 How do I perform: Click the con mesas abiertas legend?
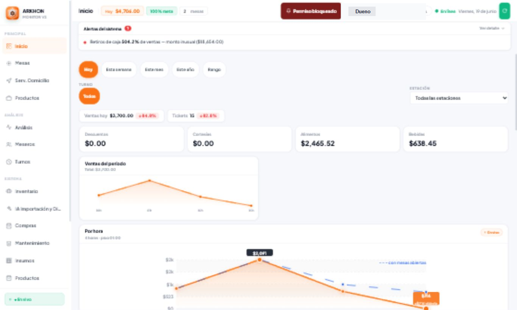coord(403,262)
